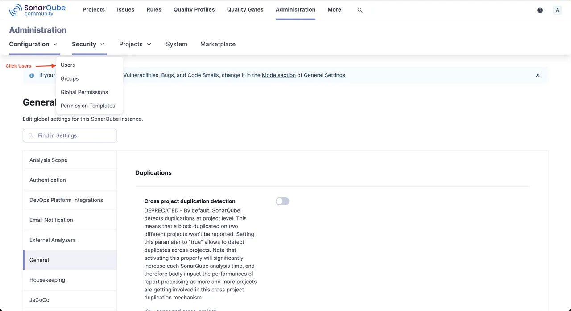Click the Administration page heading
This screenshot has width=571, height=311.
tap(38, 30)
